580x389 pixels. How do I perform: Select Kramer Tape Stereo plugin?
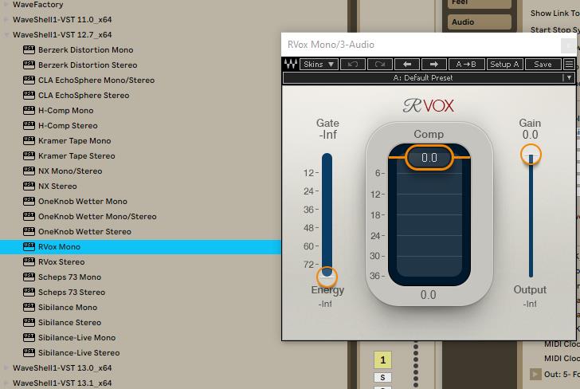[76, 155]
